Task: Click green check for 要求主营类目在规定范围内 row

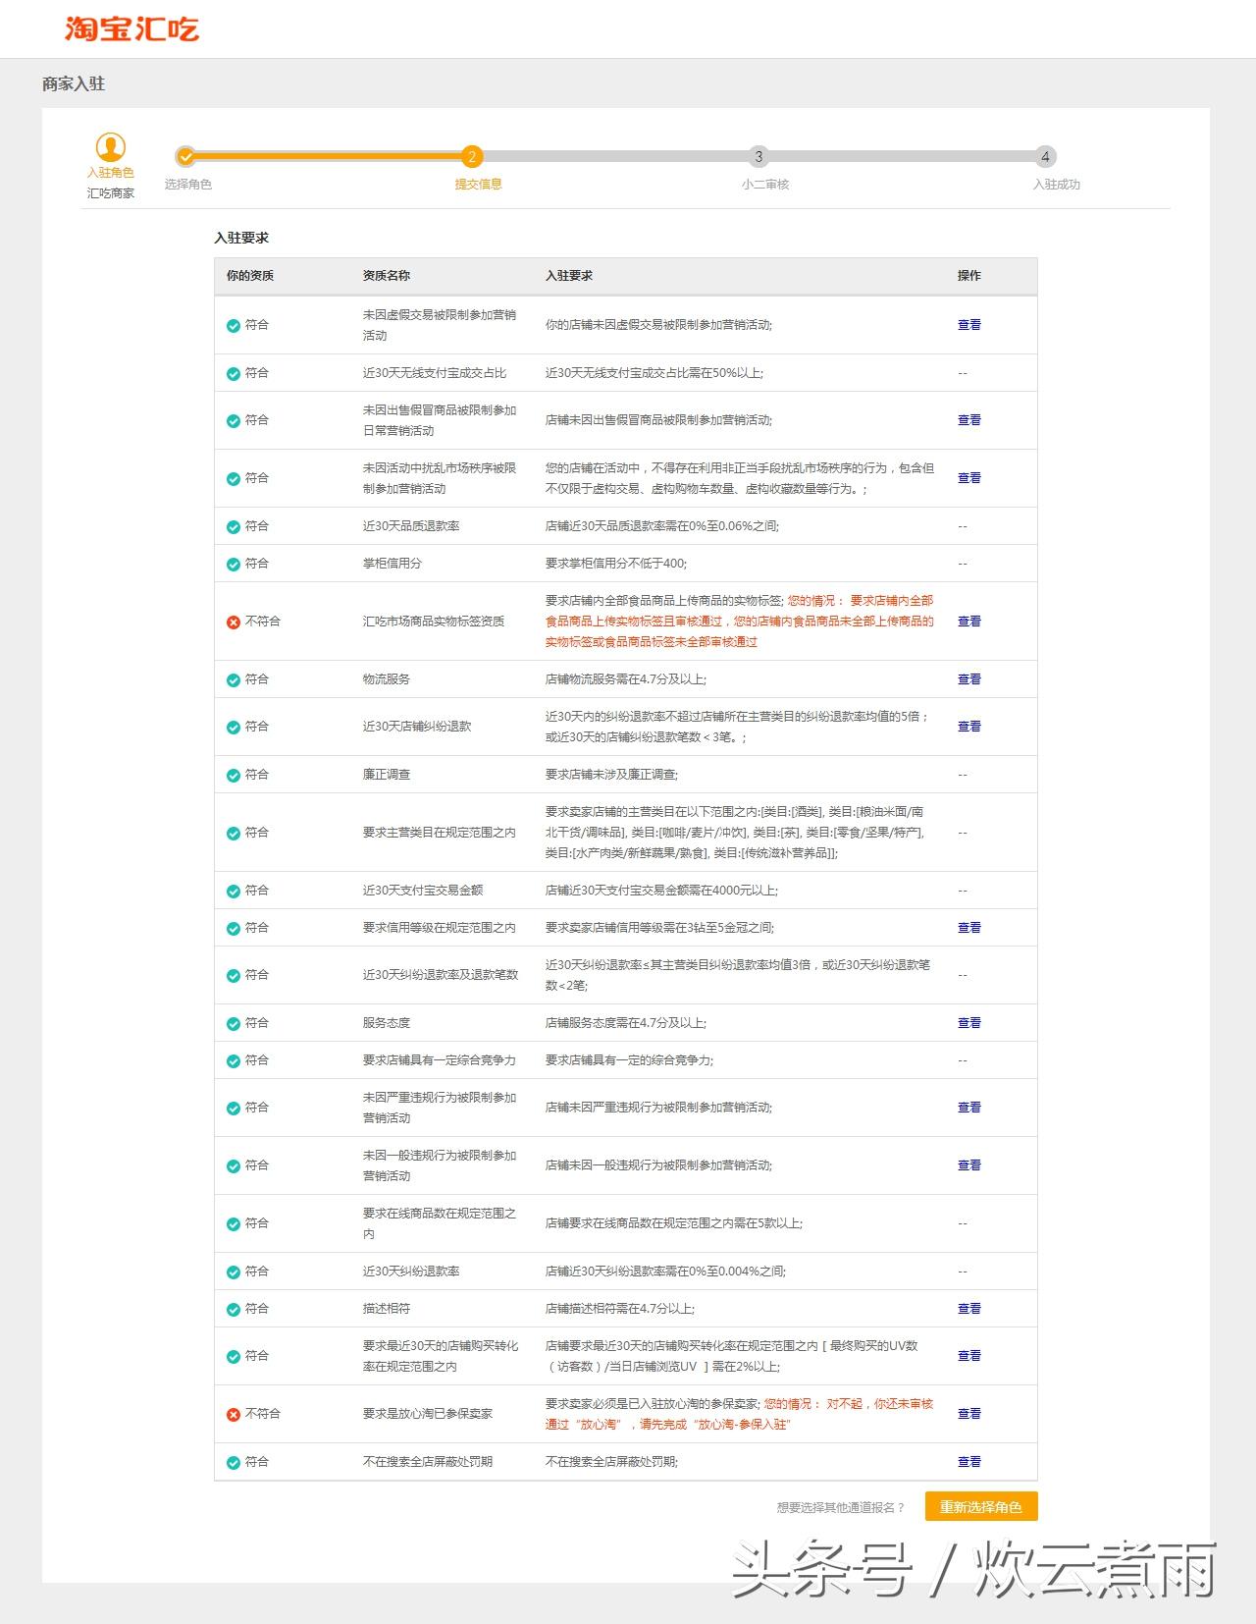Action: 234,833
